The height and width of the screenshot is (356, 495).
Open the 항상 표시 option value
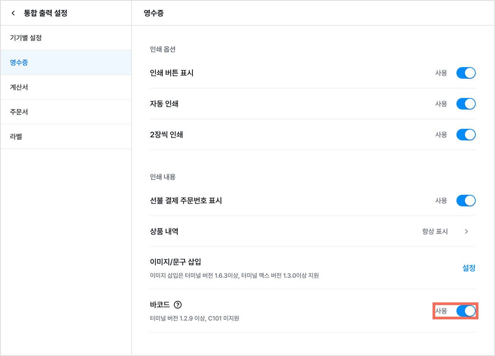[x=435, y=231]
